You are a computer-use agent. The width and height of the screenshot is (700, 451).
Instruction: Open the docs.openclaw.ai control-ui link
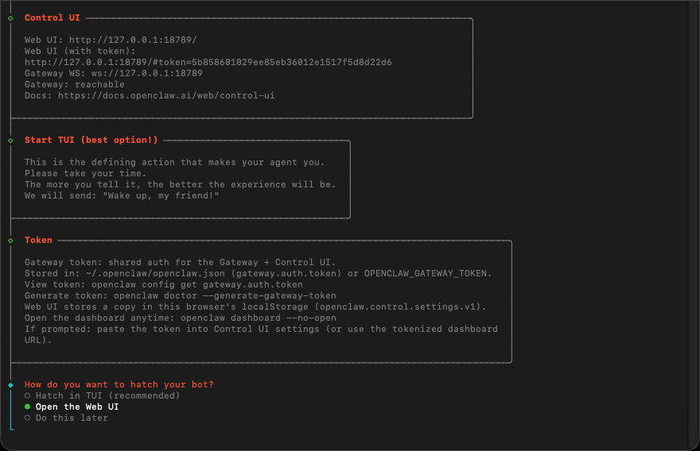pos(166,95)
